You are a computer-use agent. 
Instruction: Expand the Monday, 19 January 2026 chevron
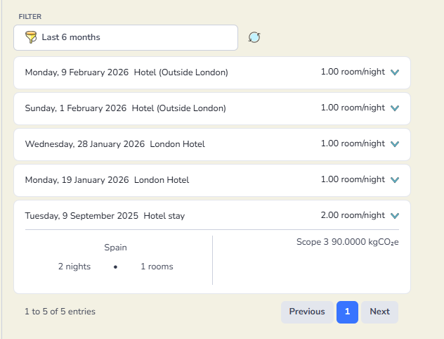pyautogui.click(x=394, y=180)
